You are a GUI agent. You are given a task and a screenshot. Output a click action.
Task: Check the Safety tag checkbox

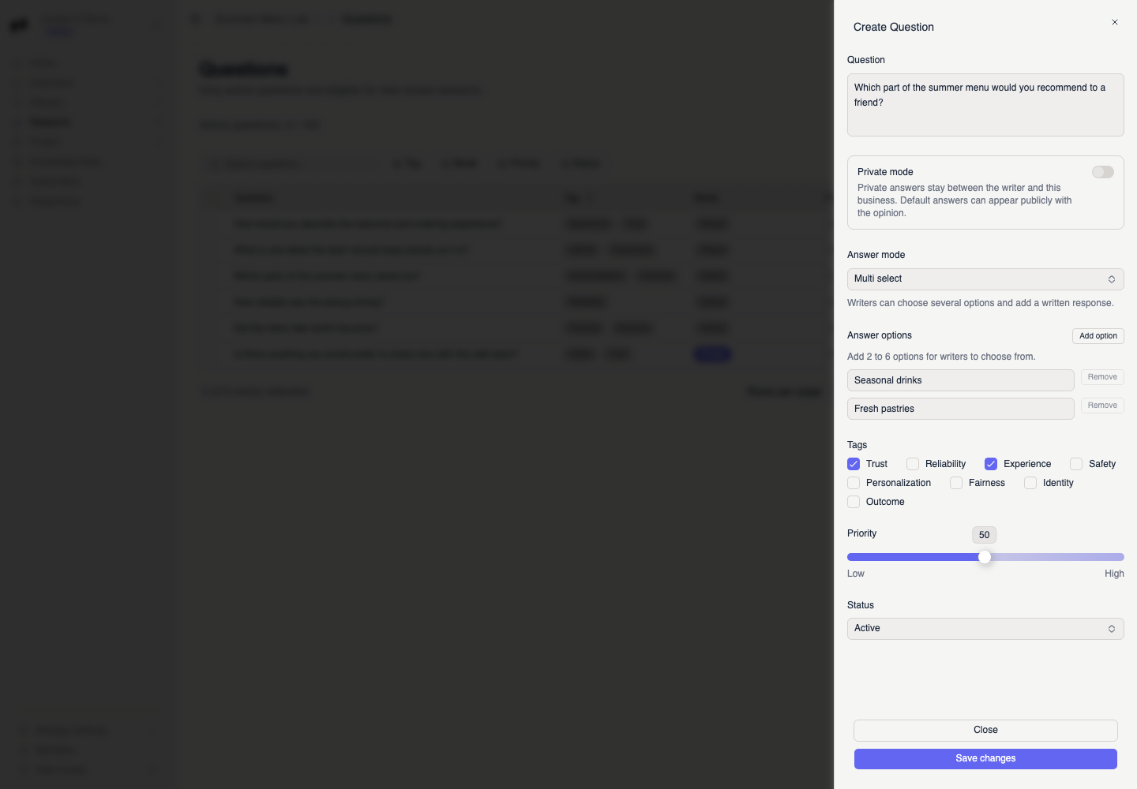click(x=1076, y=464)
